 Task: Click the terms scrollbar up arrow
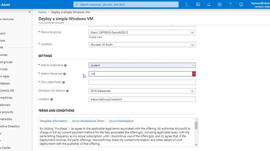[196, 120]
